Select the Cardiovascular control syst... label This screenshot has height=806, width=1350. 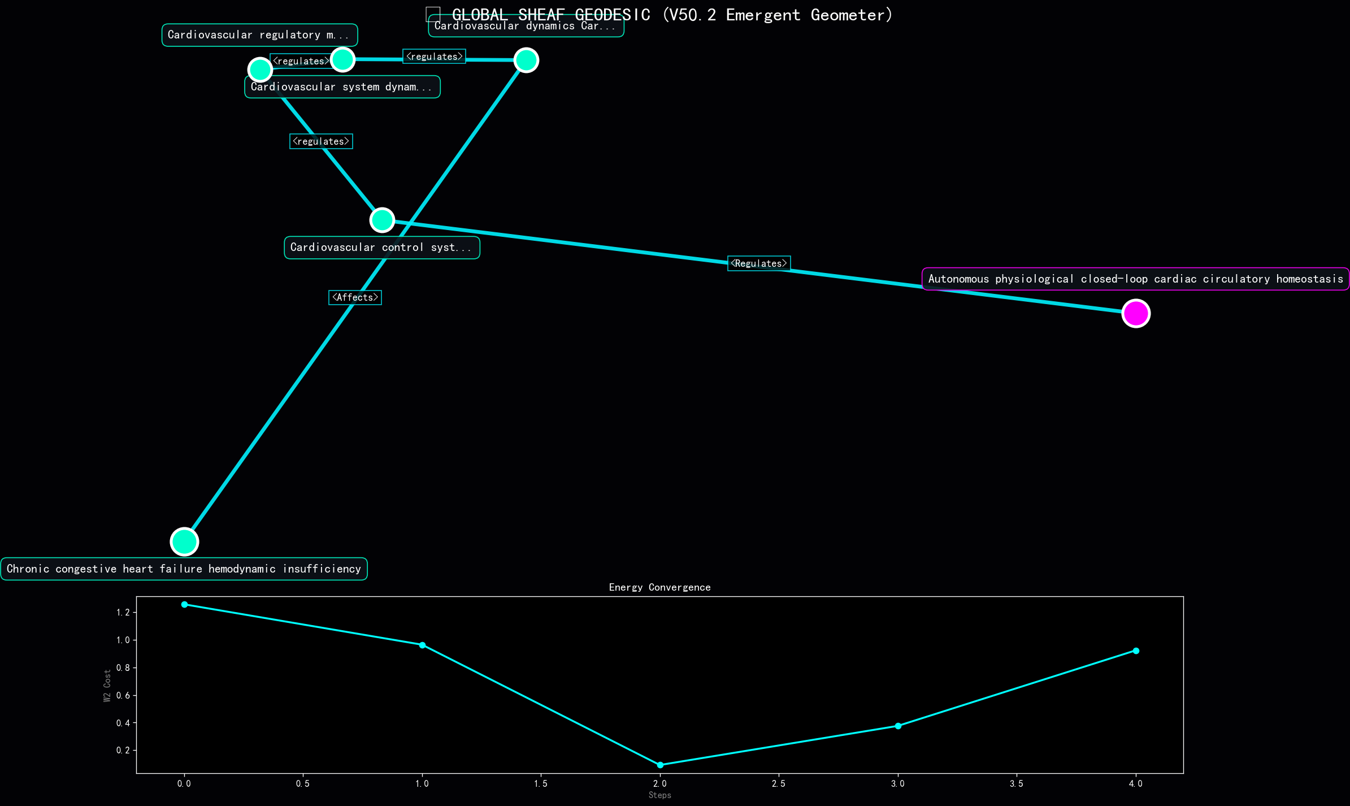coord(381,248)
